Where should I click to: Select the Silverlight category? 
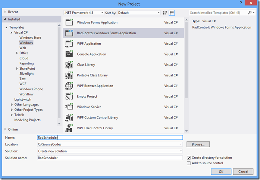pos(26,74)
